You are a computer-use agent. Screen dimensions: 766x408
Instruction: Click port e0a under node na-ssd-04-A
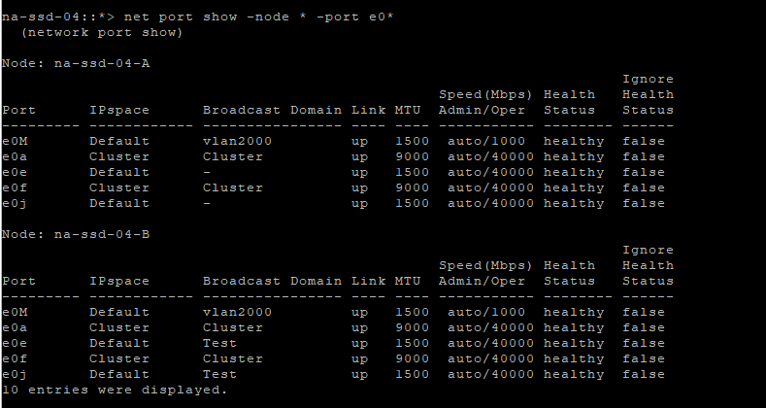tap(14, 156)
